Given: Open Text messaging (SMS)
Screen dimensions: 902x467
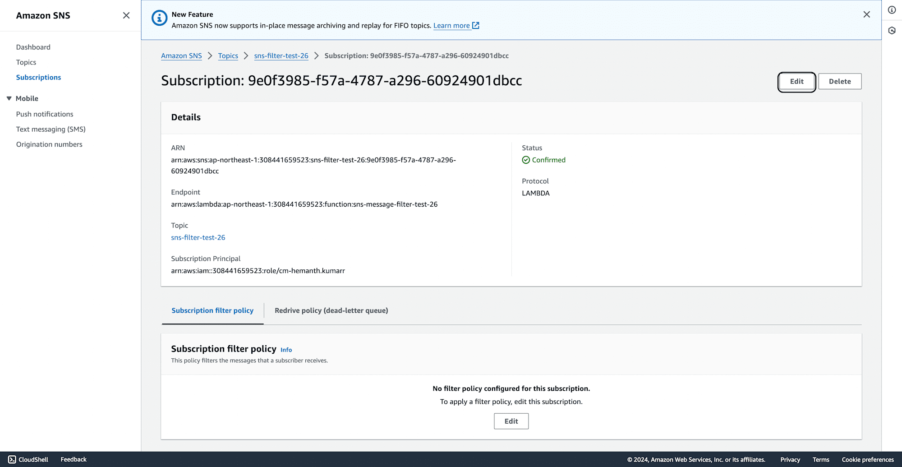Looking at the screenshot, I should click(51, 129).
